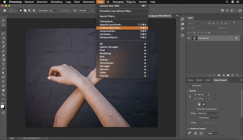
Task: Click the delete layer trash icon
Action: pos(237,75)
